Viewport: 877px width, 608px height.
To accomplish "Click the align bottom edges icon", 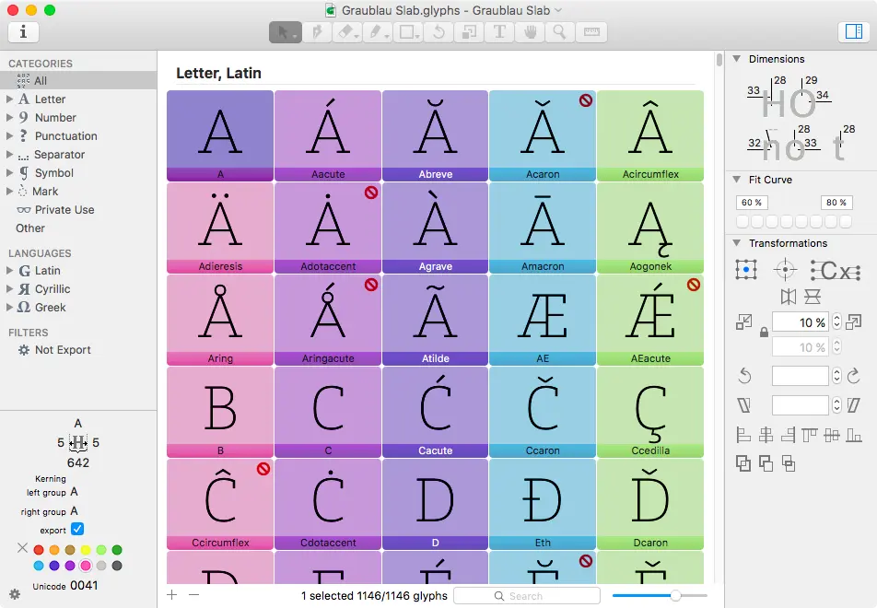I will point(853,435).
